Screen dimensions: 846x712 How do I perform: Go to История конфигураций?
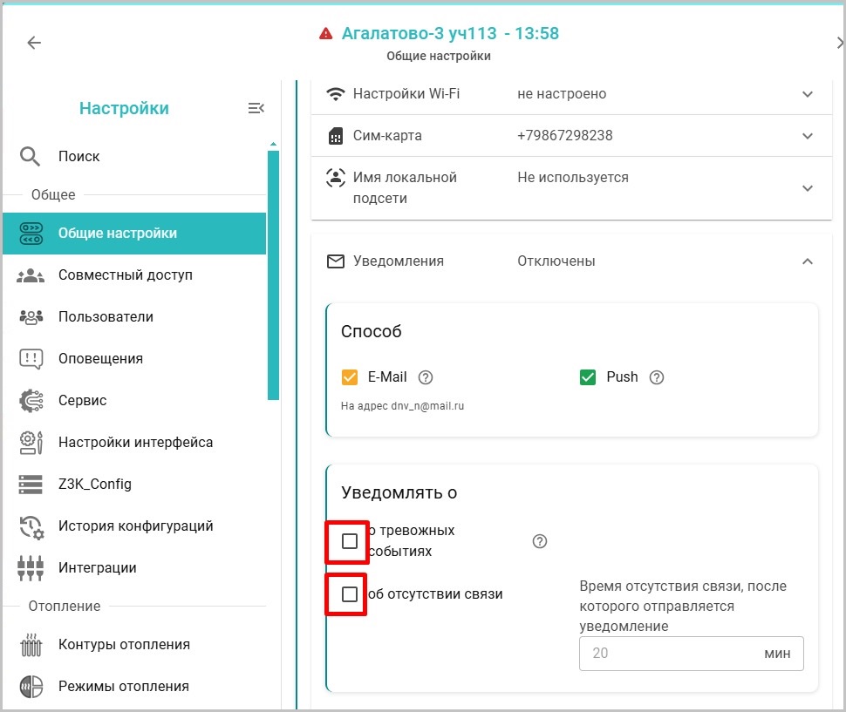coord(135,526)
